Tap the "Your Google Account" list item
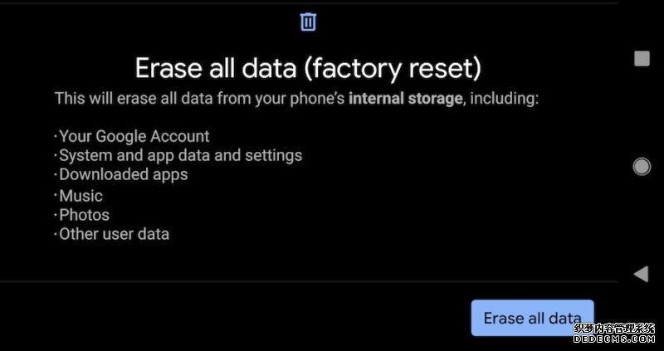The height and width of the screenshot is (351, 664). (132, 136)
